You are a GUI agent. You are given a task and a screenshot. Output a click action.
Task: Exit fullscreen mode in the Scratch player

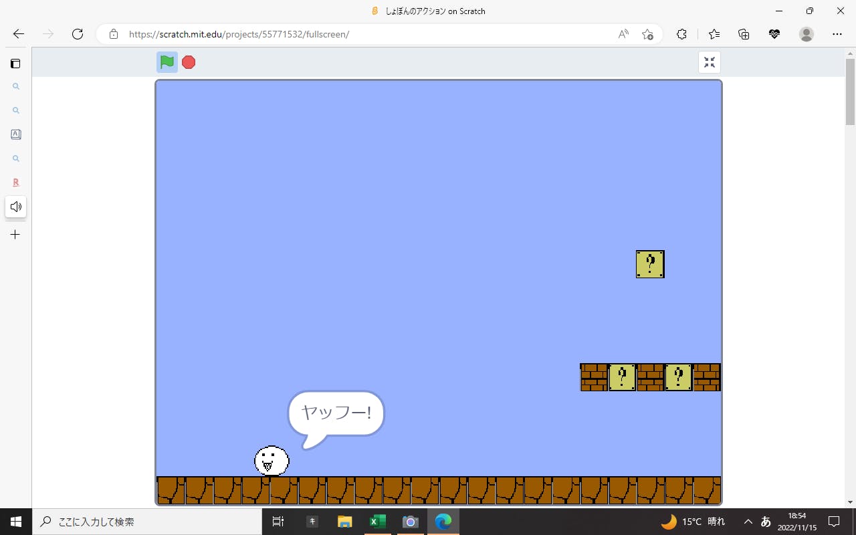click(710, 62)
